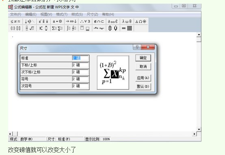The width and height of the screenshot is (225, 155).
Task: Open the operator symbols palette (±•⊗)
Action: pyautogui.click(x=57, y=22)
